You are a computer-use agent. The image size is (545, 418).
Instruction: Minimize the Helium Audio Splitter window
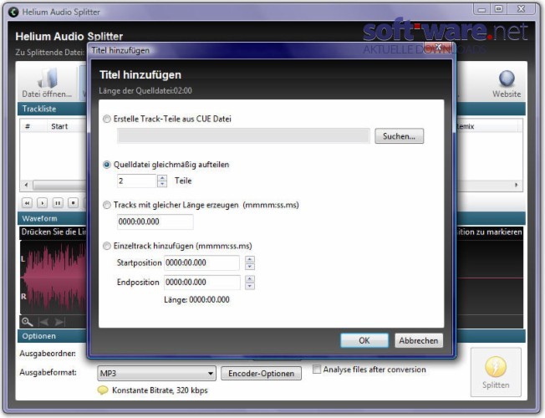pyautogui.click(x=481, y=9)
